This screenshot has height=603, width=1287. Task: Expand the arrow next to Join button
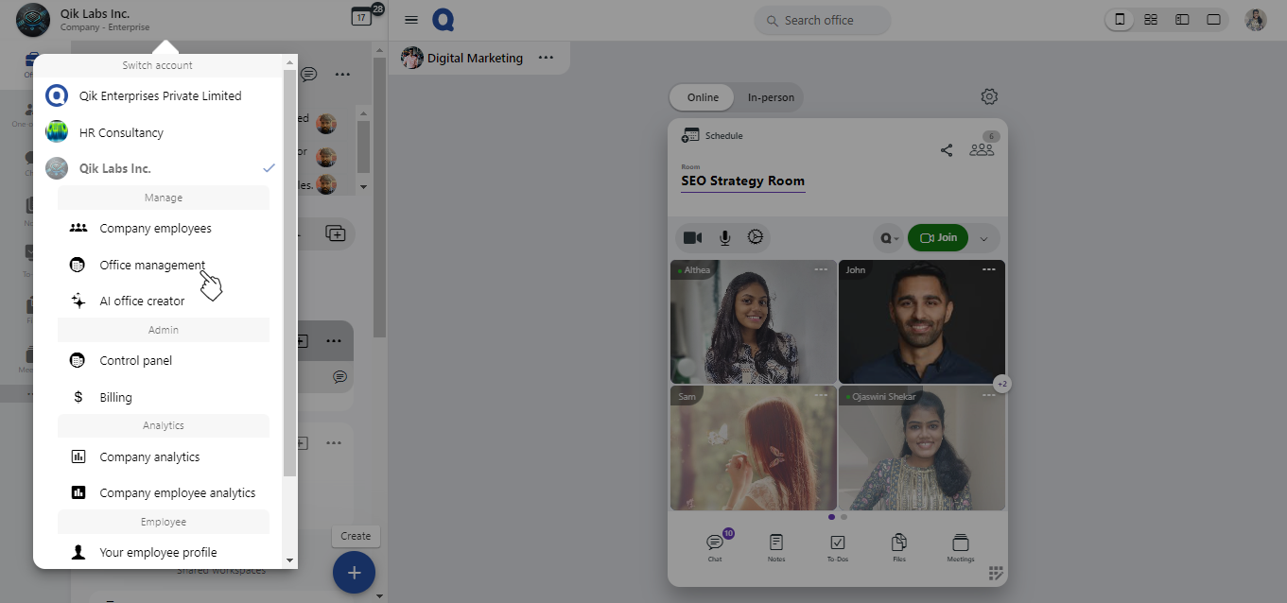[x=983, y=239]
